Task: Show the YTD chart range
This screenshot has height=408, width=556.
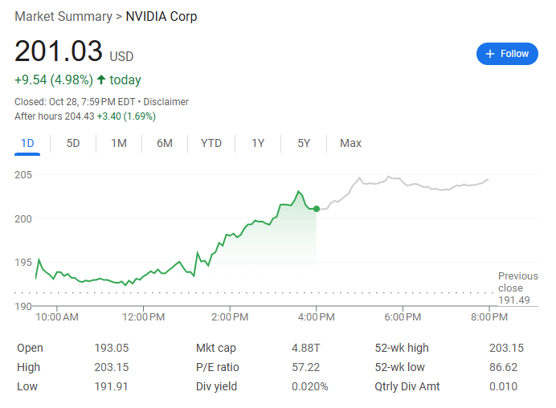Action: (x=211, y=143)
